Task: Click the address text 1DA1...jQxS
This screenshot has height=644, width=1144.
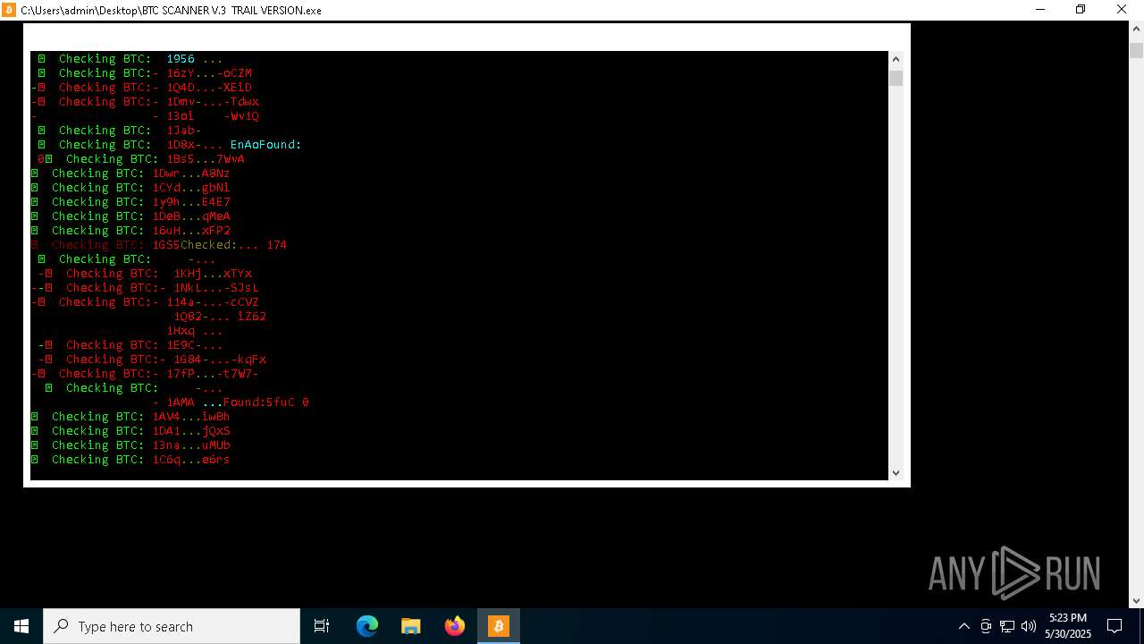Action: click(191, 431)
